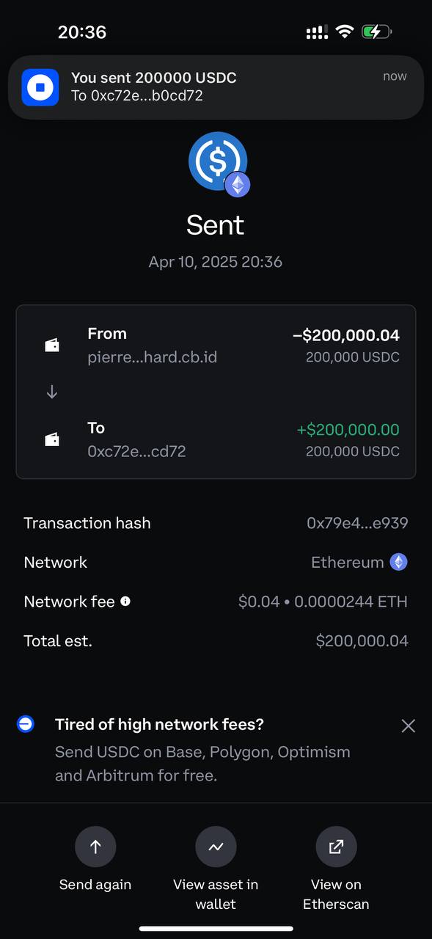Tap the From wallet icon
This screenshot has width=432, height=939.
(52, 345)
